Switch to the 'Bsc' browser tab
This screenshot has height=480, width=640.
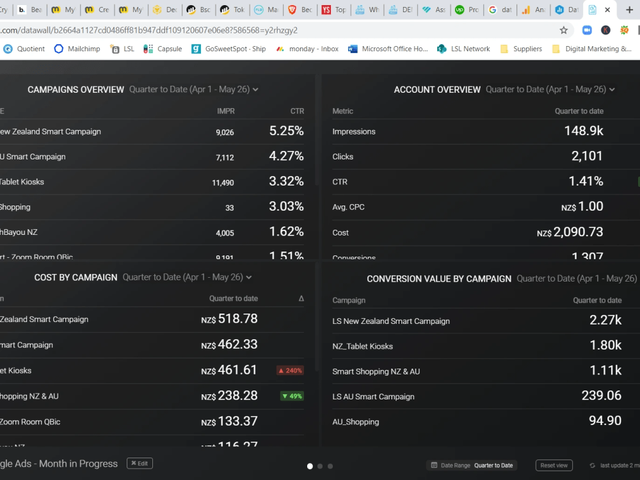(x=198, y=10)
